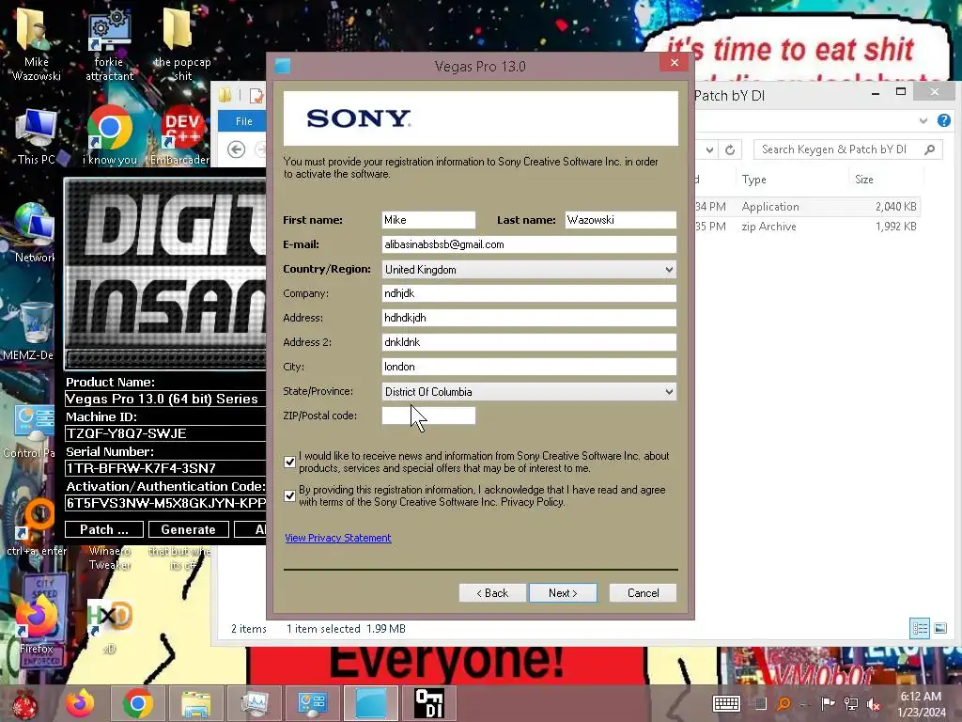Viewport: 962px width, 722px height.
Task: Close the Vegas Pro 13.0 dialog
Action: click(675, 63)
